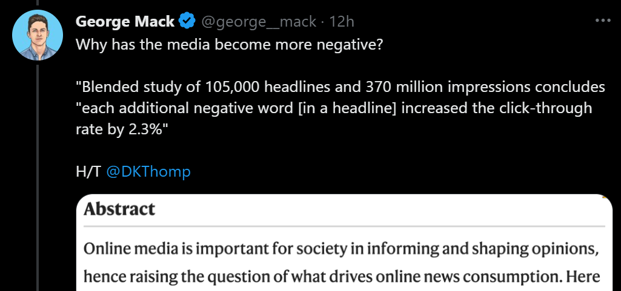The height and width of the screenshot is (291, 621).
Task: Click the vertical thread line below the avatar
Action: (x=38, y=181)
